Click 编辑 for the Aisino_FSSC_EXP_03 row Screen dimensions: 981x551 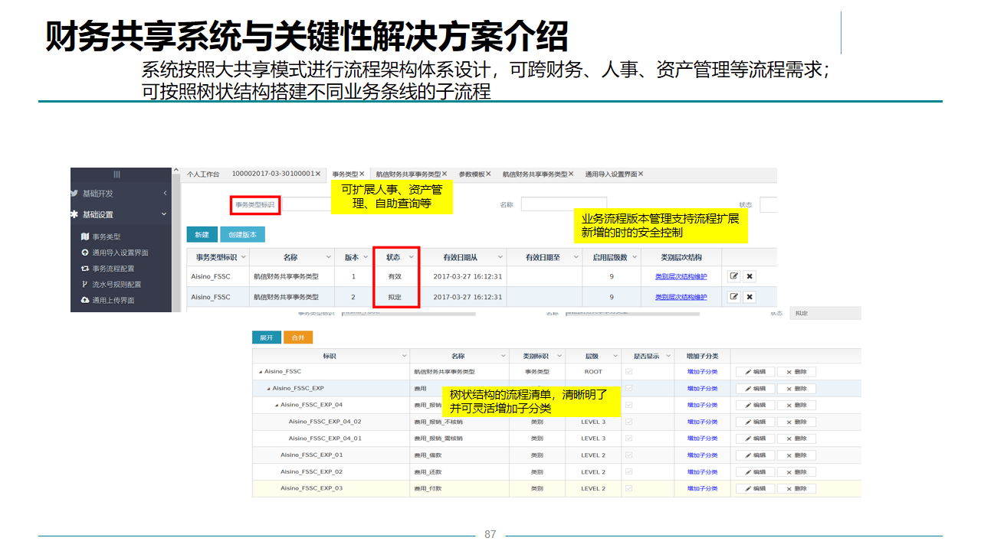pyautogui.click(x=755, y=488)
